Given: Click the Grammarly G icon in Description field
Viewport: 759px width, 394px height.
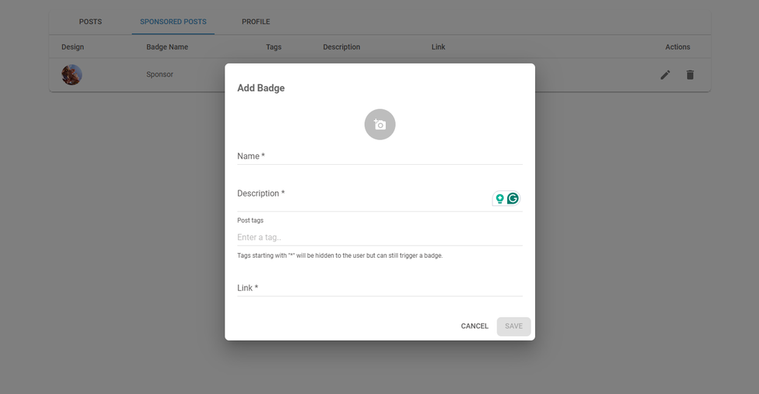Looking at the screenshot, I should coord(513,198).
